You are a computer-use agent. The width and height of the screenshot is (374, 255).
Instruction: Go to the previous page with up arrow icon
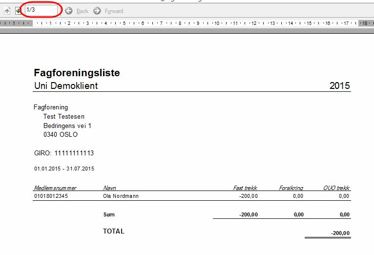click(x=7, y=11)
